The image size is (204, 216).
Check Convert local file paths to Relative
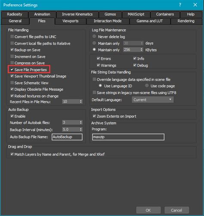[12, 43]
